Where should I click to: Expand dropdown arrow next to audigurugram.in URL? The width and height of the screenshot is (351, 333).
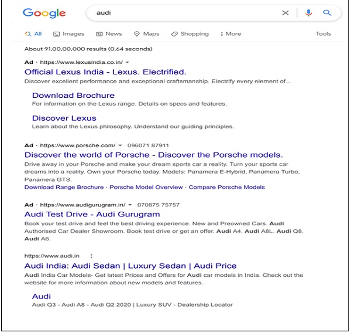[x=130, y=205]
